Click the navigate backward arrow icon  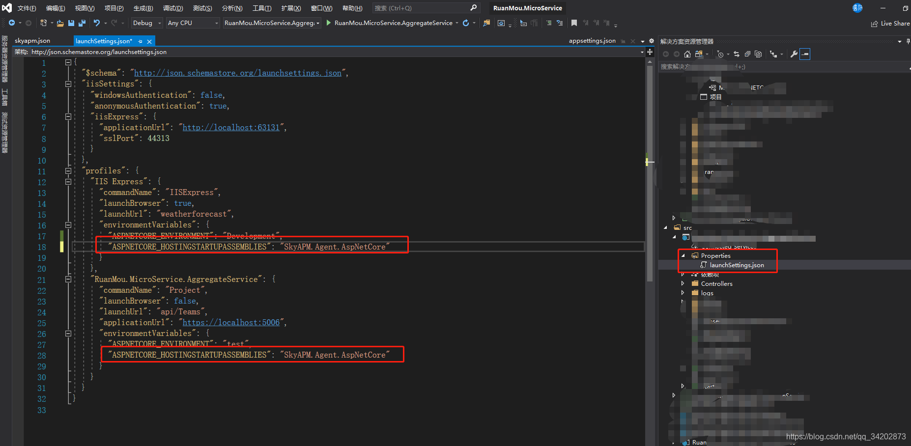tap(12, 23)
